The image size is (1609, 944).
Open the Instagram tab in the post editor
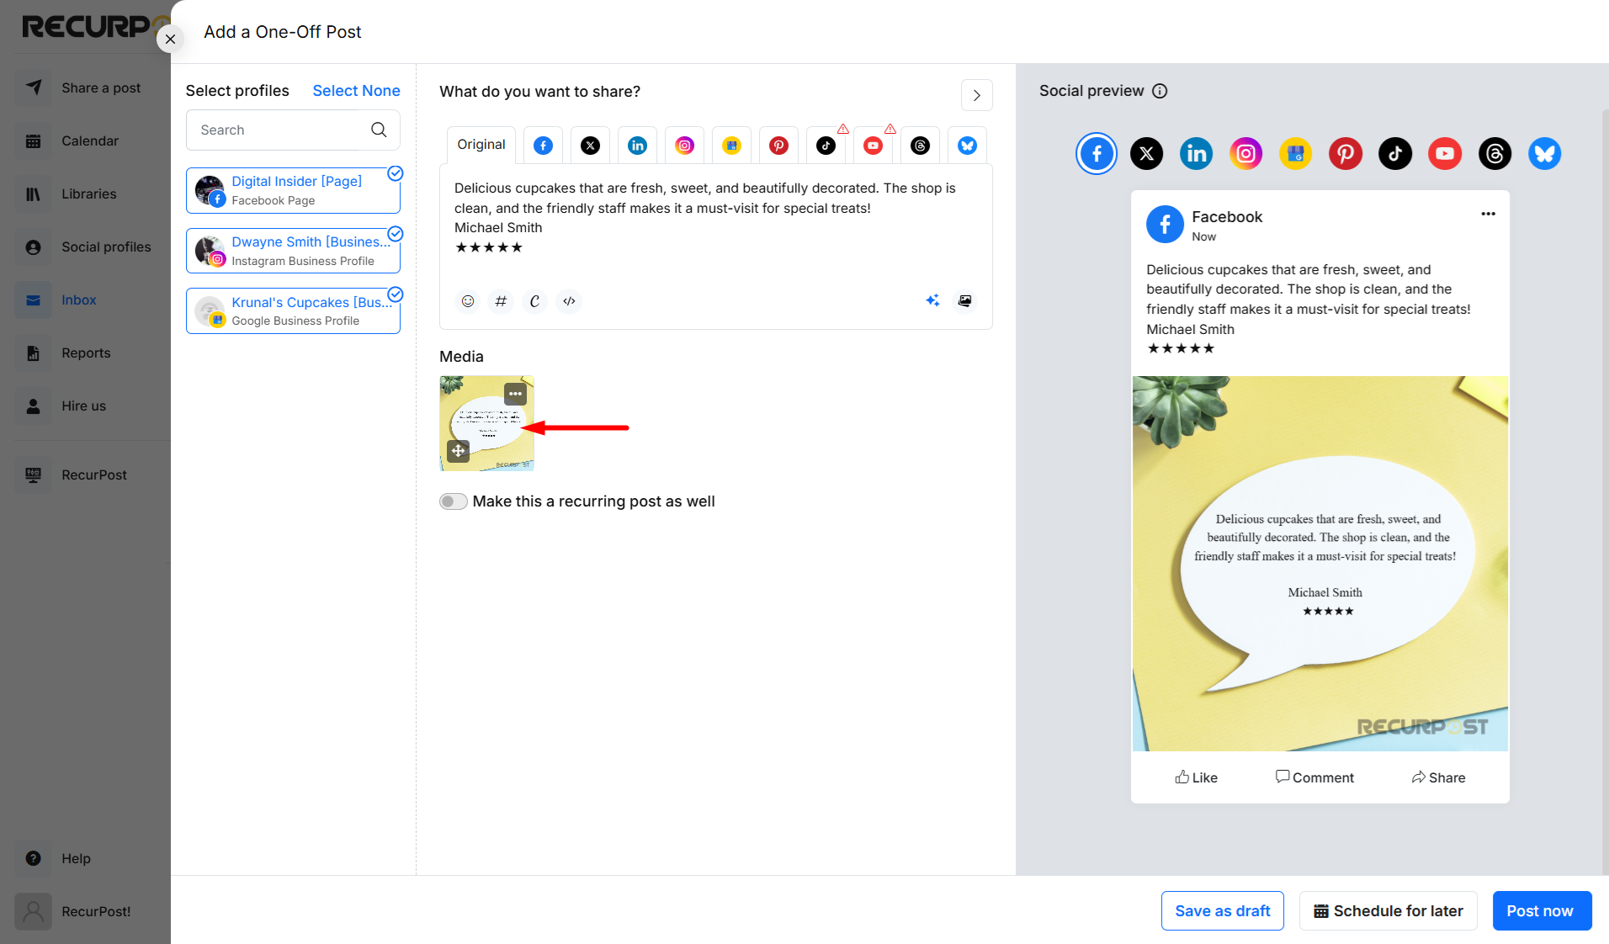pyautogui.click(x=685, y=146)
